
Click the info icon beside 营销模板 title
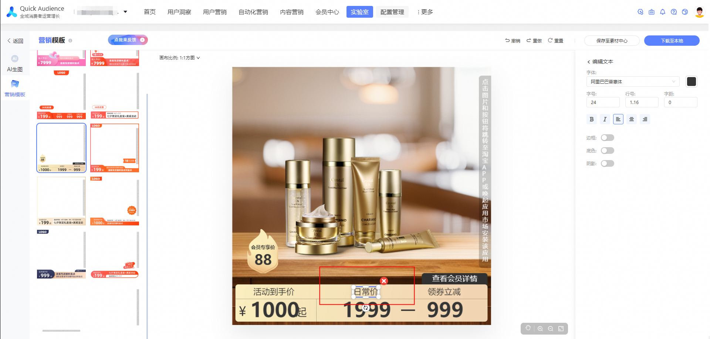70,41
